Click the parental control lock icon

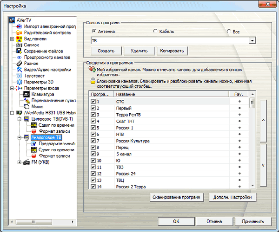pos(19,32)
